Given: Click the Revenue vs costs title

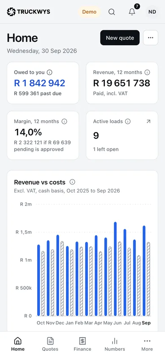Looking at the screenshot, I should [x=40, y=182].
